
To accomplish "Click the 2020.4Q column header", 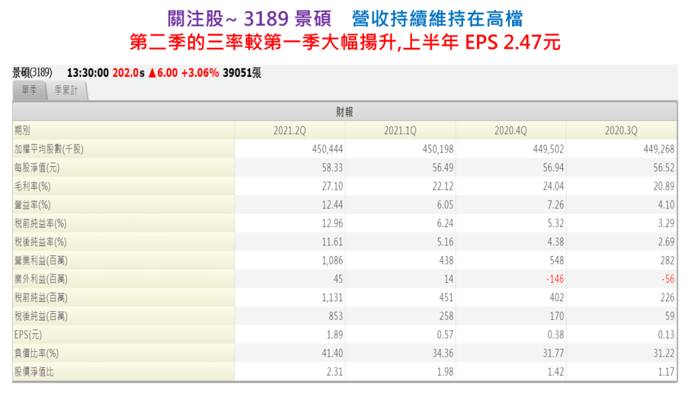I will tap(511, 131).
